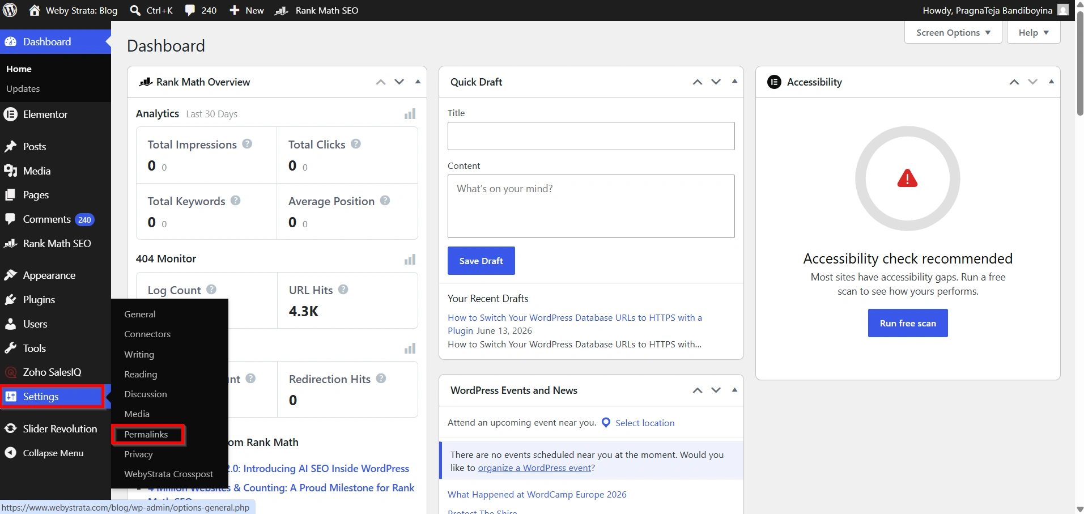Click the Quick Draft Title input field

click(x=591, y=136)
